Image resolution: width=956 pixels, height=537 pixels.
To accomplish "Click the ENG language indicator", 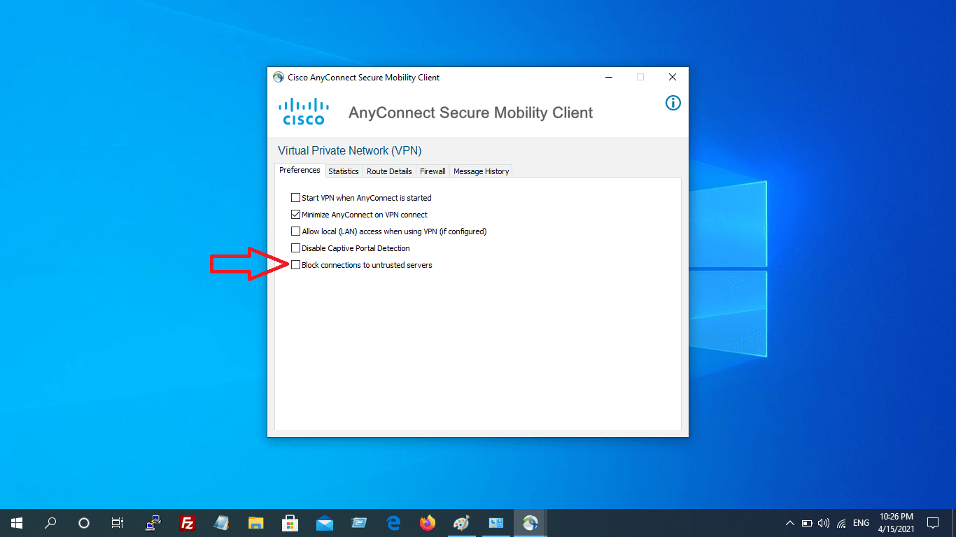I will pos(861,523).
